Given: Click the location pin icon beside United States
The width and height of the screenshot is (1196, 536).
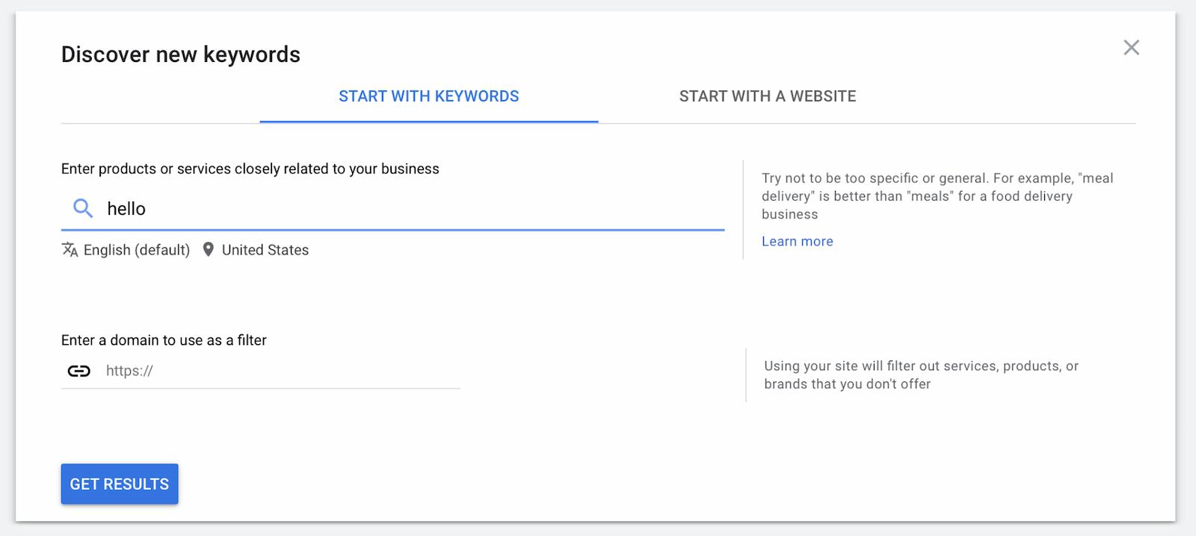Looking at the screenshot, I should pyautogui.click(x=209, y=249).
